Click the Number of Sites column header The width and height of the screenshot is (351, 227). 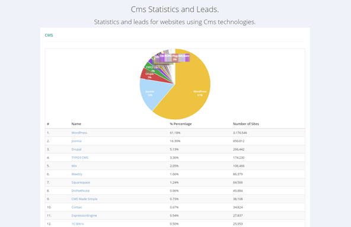click(x=246, y=124)
